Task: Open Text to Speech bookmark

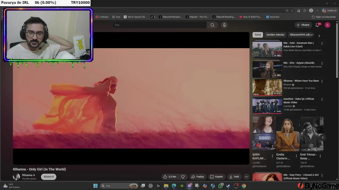Action: click(x=135, y=17)
